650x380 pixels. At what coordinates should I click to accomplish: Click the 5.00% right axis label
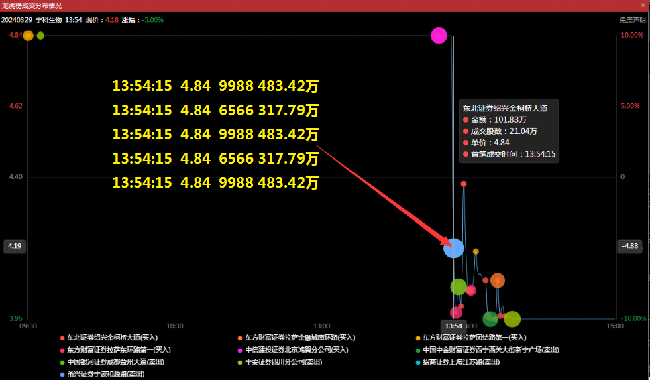click(x=630, y=106)
